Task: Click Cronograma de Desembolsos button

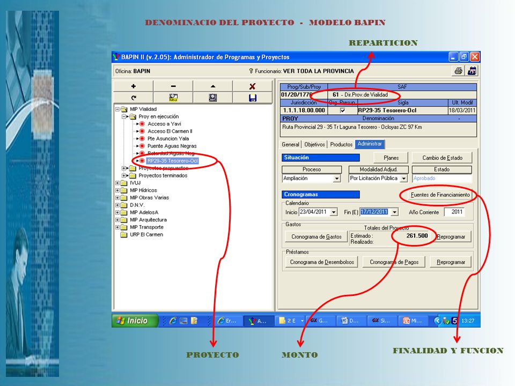Action: pos(322,262)
